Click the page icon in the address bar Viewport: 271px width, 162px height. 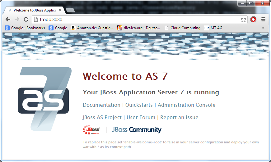coord(36,20)
